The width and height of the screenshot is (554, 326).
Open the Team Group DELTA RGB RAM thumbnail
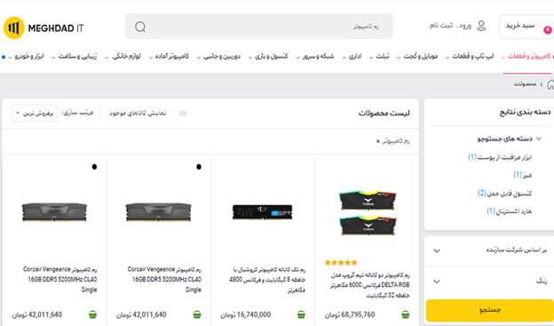click(x=367, y=212)
